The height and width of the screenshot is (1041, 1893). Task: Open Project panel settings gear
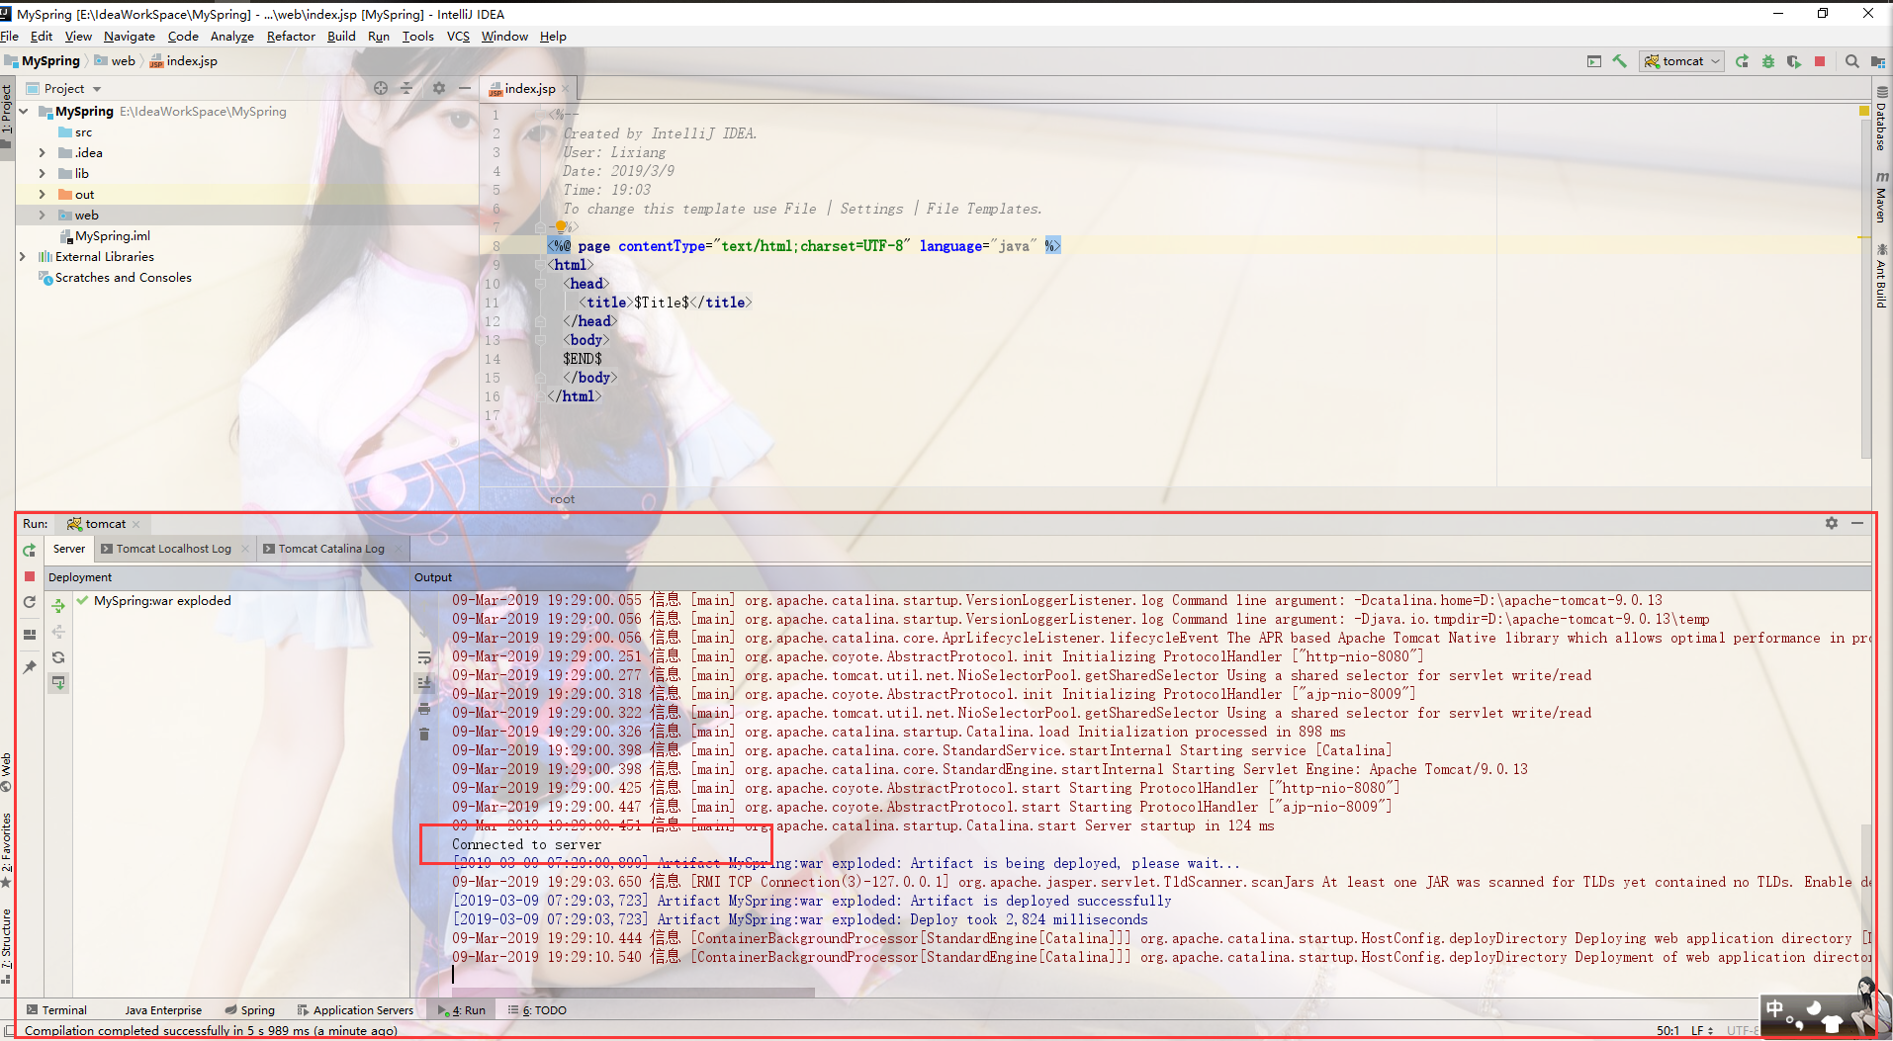pyautogui.click(x=439, y=88)
